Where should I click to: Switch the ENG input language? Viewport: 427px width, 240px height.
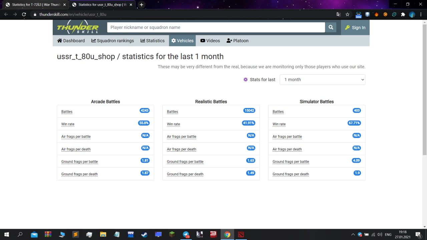388,234
